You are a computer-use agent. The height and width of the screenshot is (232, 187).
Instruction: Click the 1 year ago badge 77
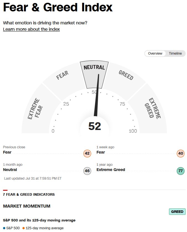point(181,171)
